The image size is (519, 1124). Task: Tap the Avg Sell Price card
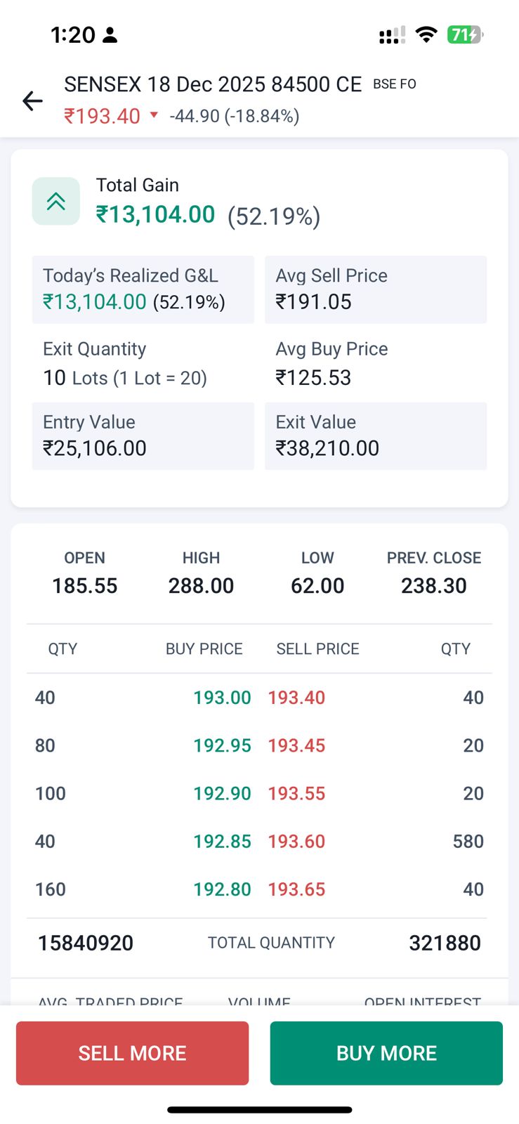[375, 289]
